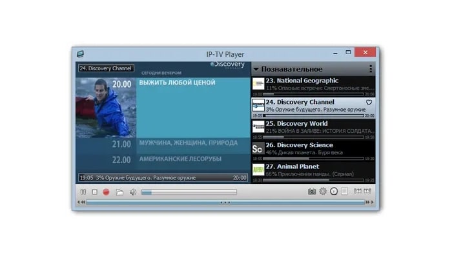Toggle favorite heart on Discovery Channel

tap(369, 102)
